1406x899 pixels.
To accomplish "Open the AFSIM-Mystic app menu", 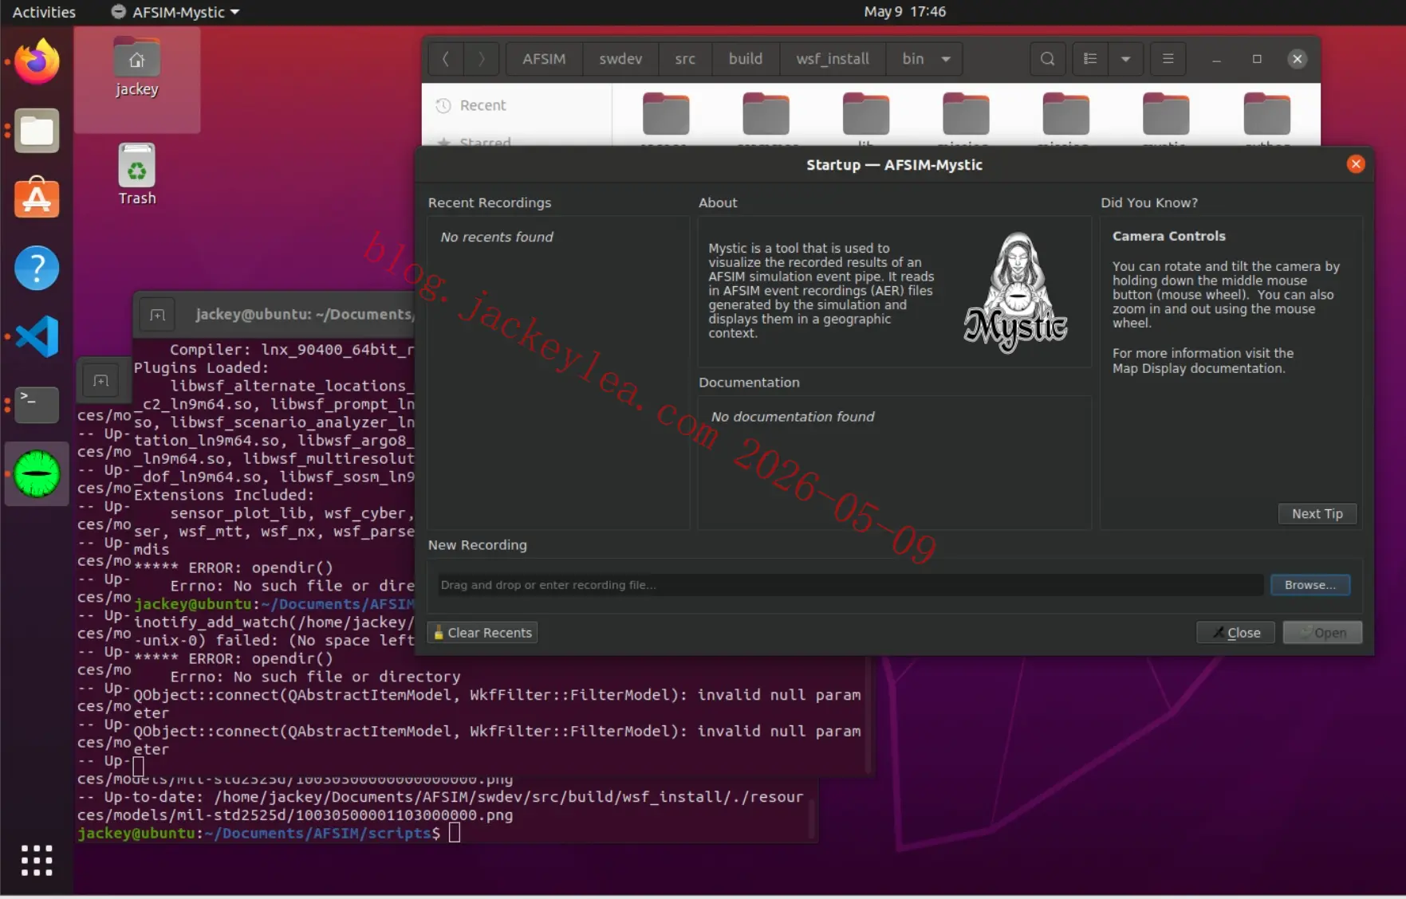I will (175, 12).
